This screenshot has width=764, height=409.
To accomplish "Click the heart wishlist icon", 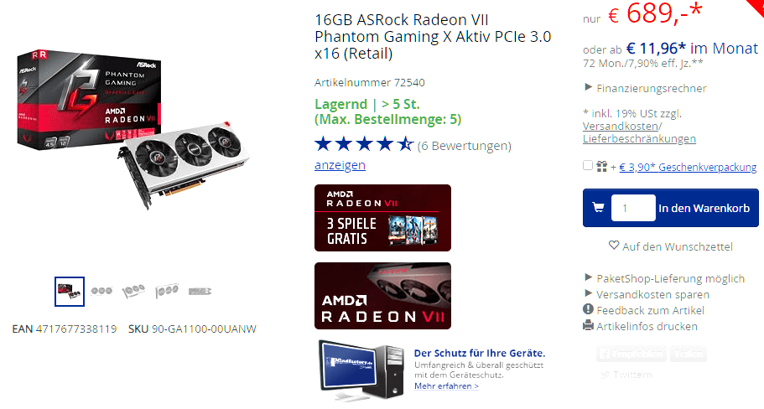I will click(x=614, y=245).
